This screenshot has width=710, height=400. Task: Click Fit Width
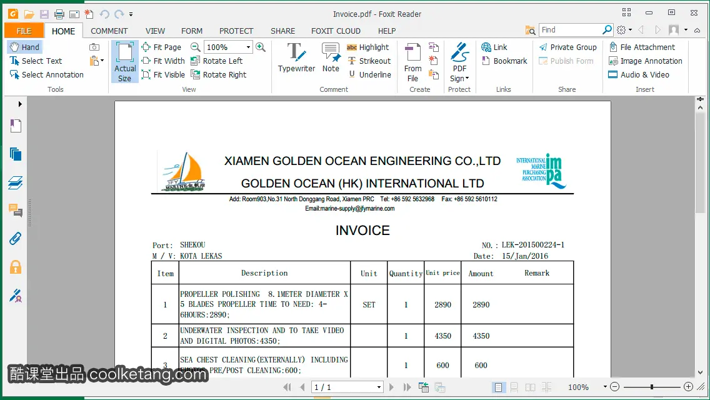[x=163, y=61]
